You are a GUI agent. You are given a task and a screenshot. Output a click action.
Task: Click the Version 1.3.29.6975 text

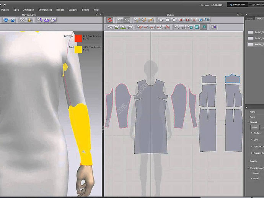212,5
